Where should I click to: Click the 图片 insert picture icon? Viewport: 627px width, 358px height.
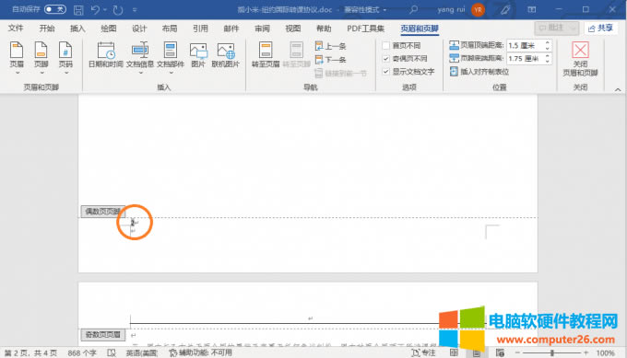pyautogui.click(x=198, y=51)
